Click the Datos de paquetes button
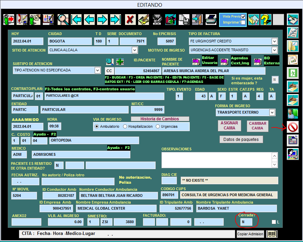Viewport: 303px width, 242px height. (x=241, y=140)
